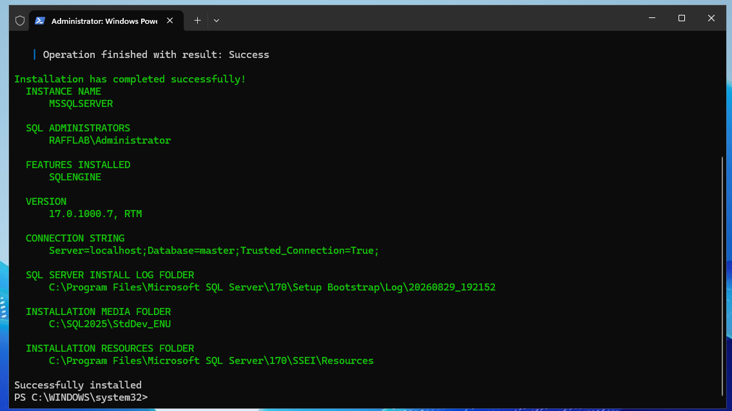The width and height of the screenshot is (732, 411).
Task: Click the SQLENGINE feature value
Action: click(x=75, y=177)
